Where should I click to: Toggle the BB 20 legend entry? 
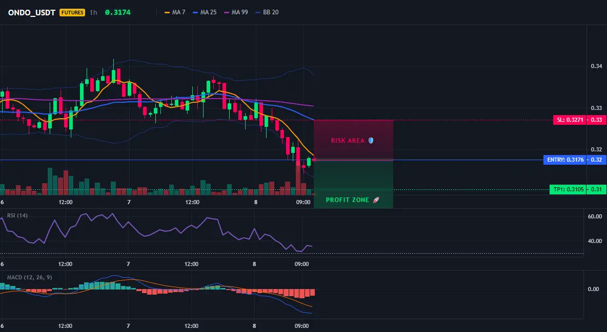click(x=267, y=12)
